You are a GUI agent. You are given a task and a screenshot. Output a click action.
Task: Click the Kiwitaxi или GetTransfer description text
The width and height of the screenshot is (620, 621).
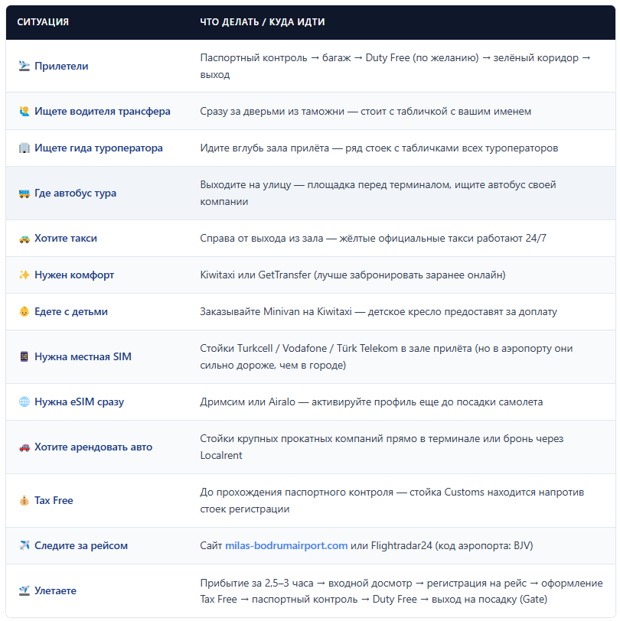pos(353,275)
